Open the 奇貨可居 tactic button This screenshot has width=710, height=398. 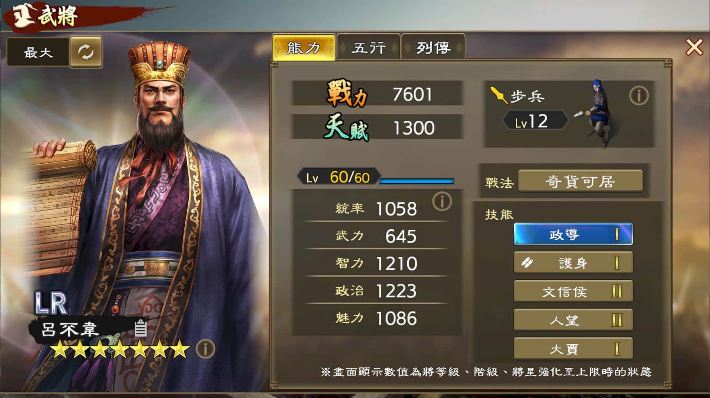(580, 181)
